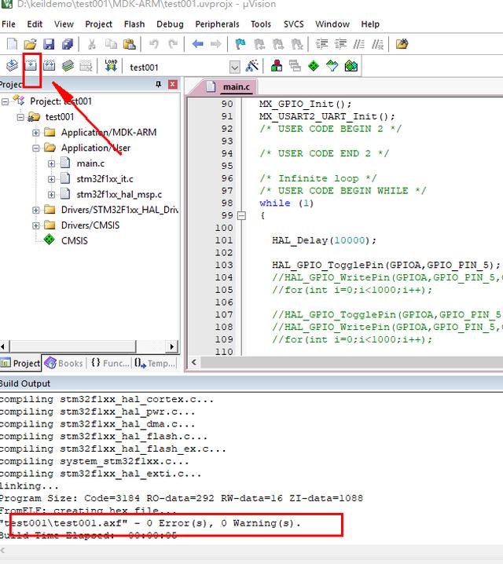The width and height of the screenshot is (503, 564).
Task: Click Find in Files toolbar icon
Action: 402,44
